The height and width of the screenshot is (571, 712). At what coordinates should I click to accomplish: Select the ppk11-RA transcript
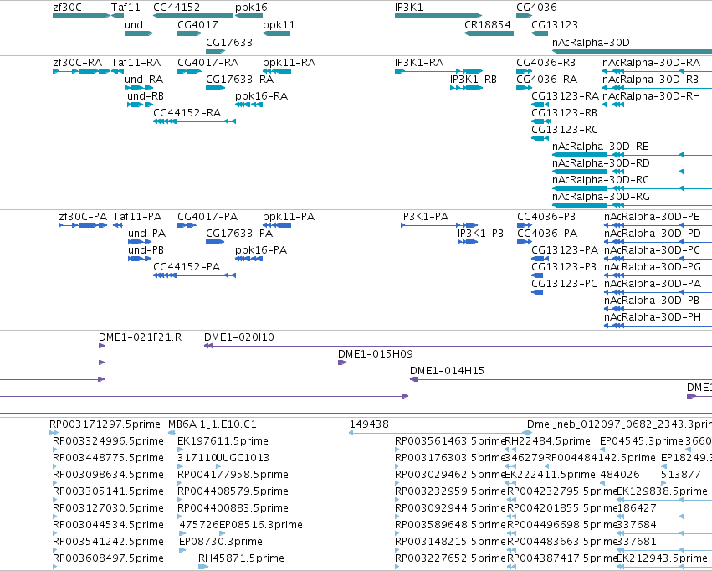(x=277, y=71)
